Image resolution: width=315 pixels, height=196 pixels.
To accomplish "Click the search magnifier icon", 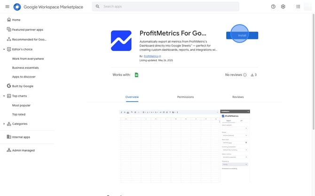I will click(97, 7).
